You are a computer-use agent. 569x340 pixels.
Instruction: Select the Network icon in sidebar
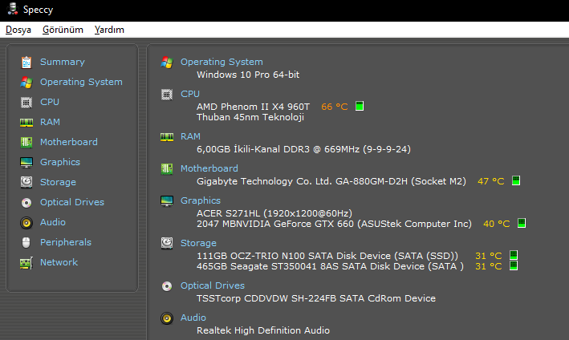[26, 262]
